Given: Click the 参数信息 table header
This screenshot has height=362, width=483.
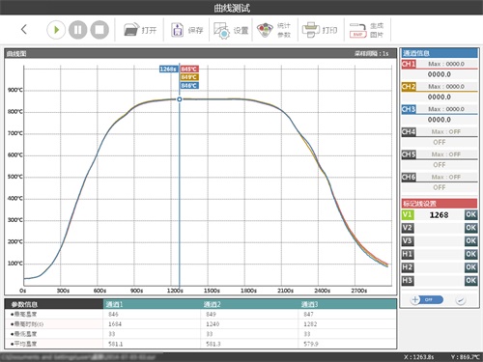Looking at the screenshot, I should point(54,304).
